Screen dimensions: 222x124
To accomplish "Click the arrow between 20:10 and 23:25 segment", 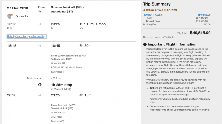I will click(x=40, y=95).
